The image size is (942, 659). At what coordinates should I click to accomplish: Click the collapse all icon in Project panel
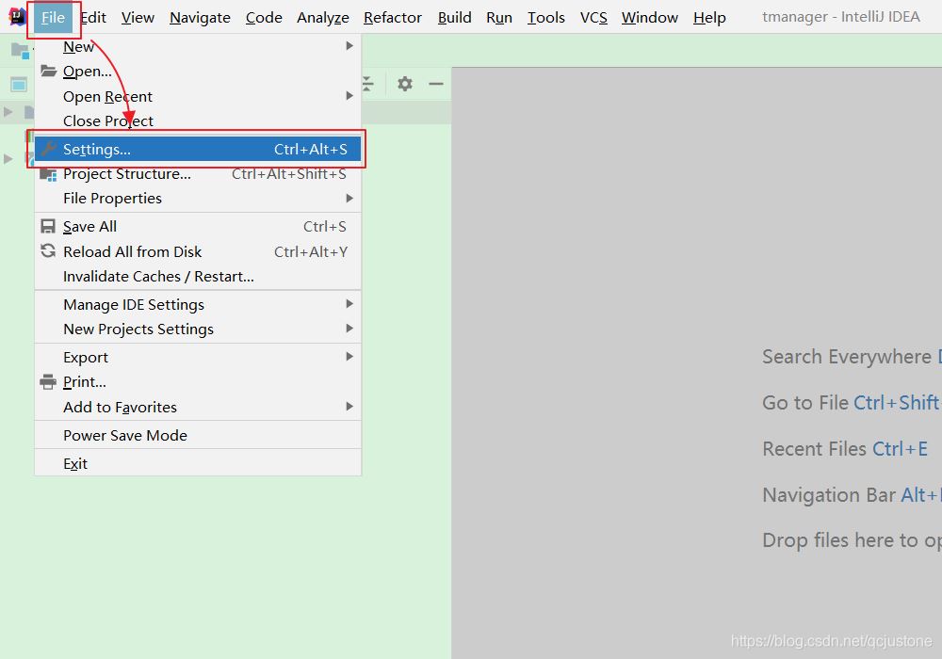pyautogui.click(x=368, y=84)
